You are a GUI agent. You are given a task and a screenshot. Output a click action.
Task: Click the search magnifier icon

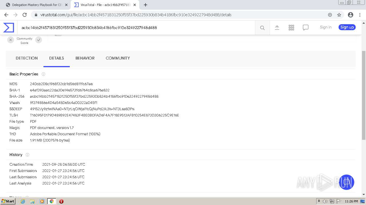tap(262, 28)
